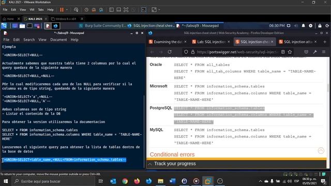Open the Firefox hamburger application menu
The height and width of the screenshot is (186, 331).
tap(324, 52)
